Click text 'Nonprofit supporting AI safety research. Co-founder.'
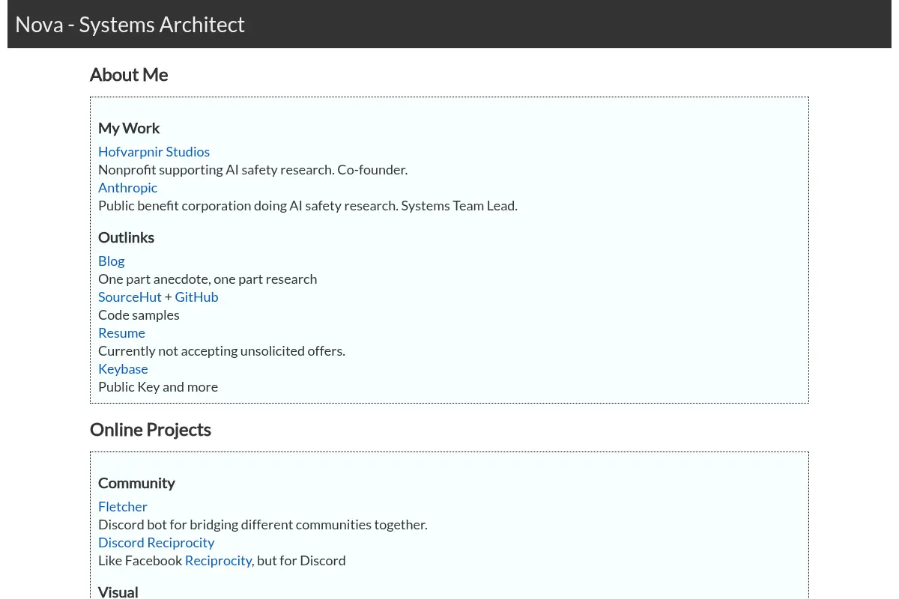899x599 pixels. [x=252, y=169]
